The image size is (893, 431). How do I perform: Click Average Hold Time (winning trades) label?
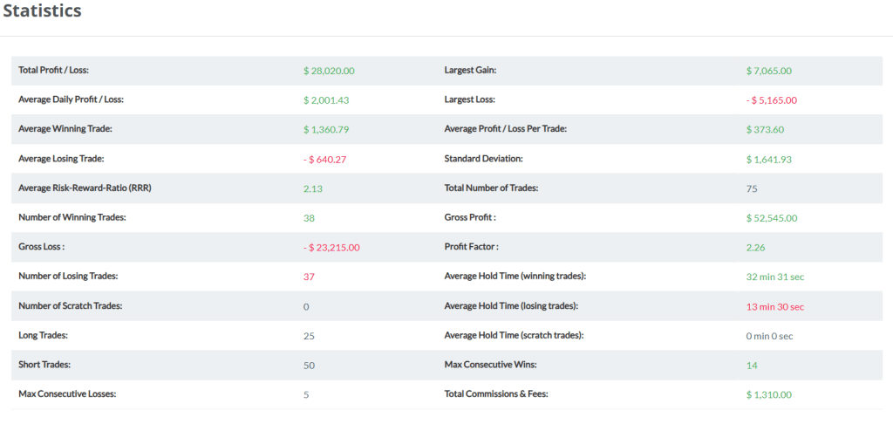(515, 276)
